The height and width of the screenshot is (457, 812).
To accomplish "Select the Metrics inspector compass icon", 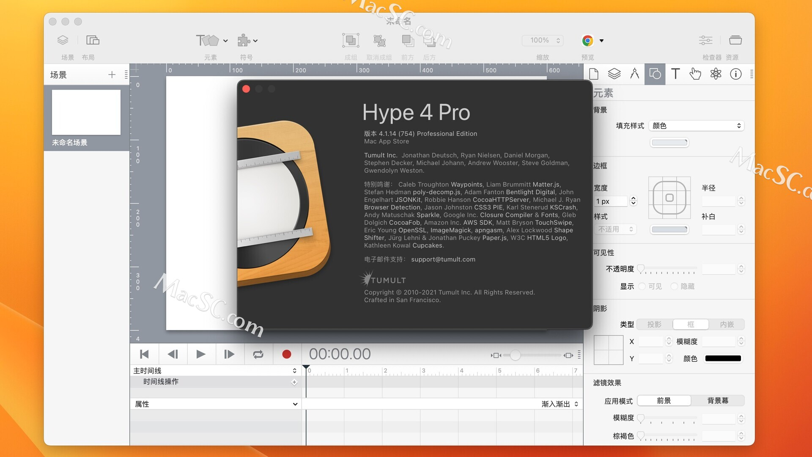I will tap(634, 74).
